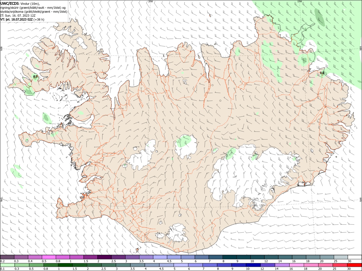Click the 0.4 label under the snow legend
Viewport: 362px width, 271px height.
(x=30, y=261)
